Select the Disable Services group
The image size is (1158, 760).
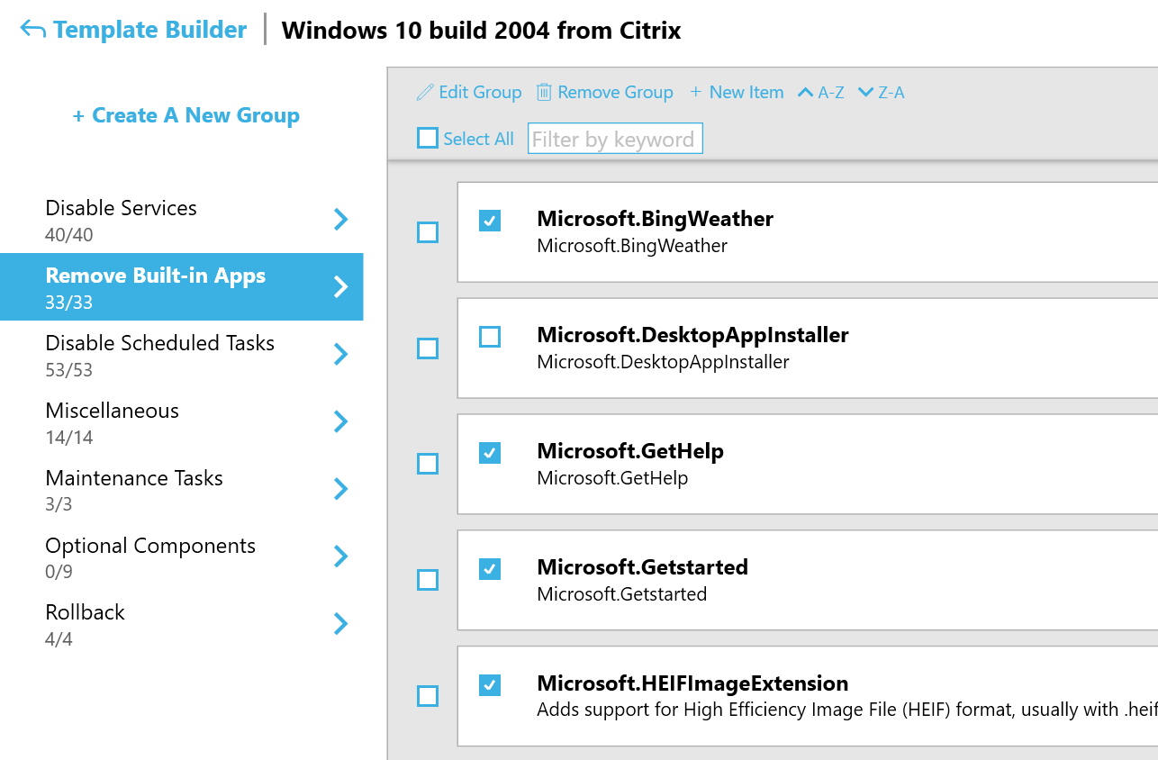pos(182,220)
